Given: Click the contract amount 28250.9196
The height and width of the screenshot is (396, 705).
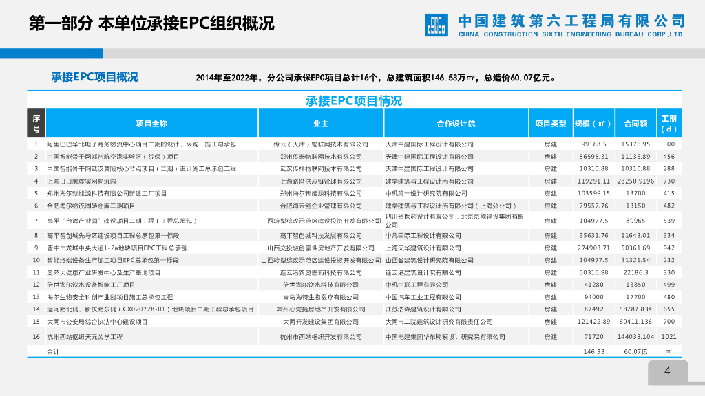Looking at the screenshot, I should click(635, 181).
